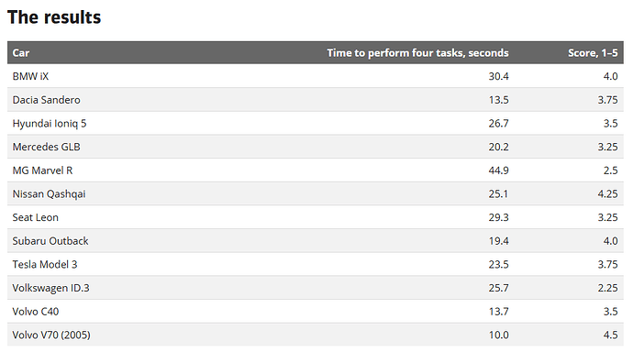The width and height of the screenshot is (633, 352).
Task: Click the 4.5 score value
Action: pos(610,335)
